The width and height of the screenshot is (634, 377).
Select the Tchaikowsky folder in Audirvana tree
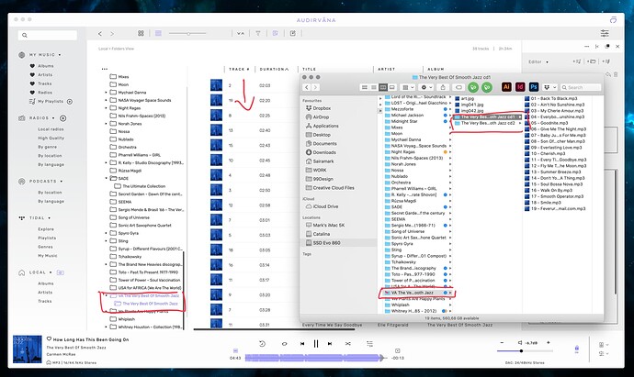click(130, 257)
